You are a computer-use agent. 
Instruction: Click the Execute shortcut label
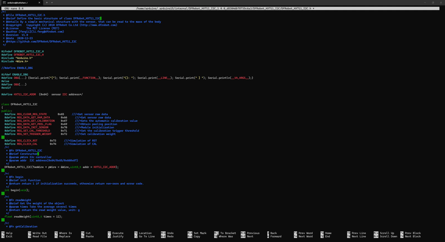pyautogui.click(x=118, y=233)
